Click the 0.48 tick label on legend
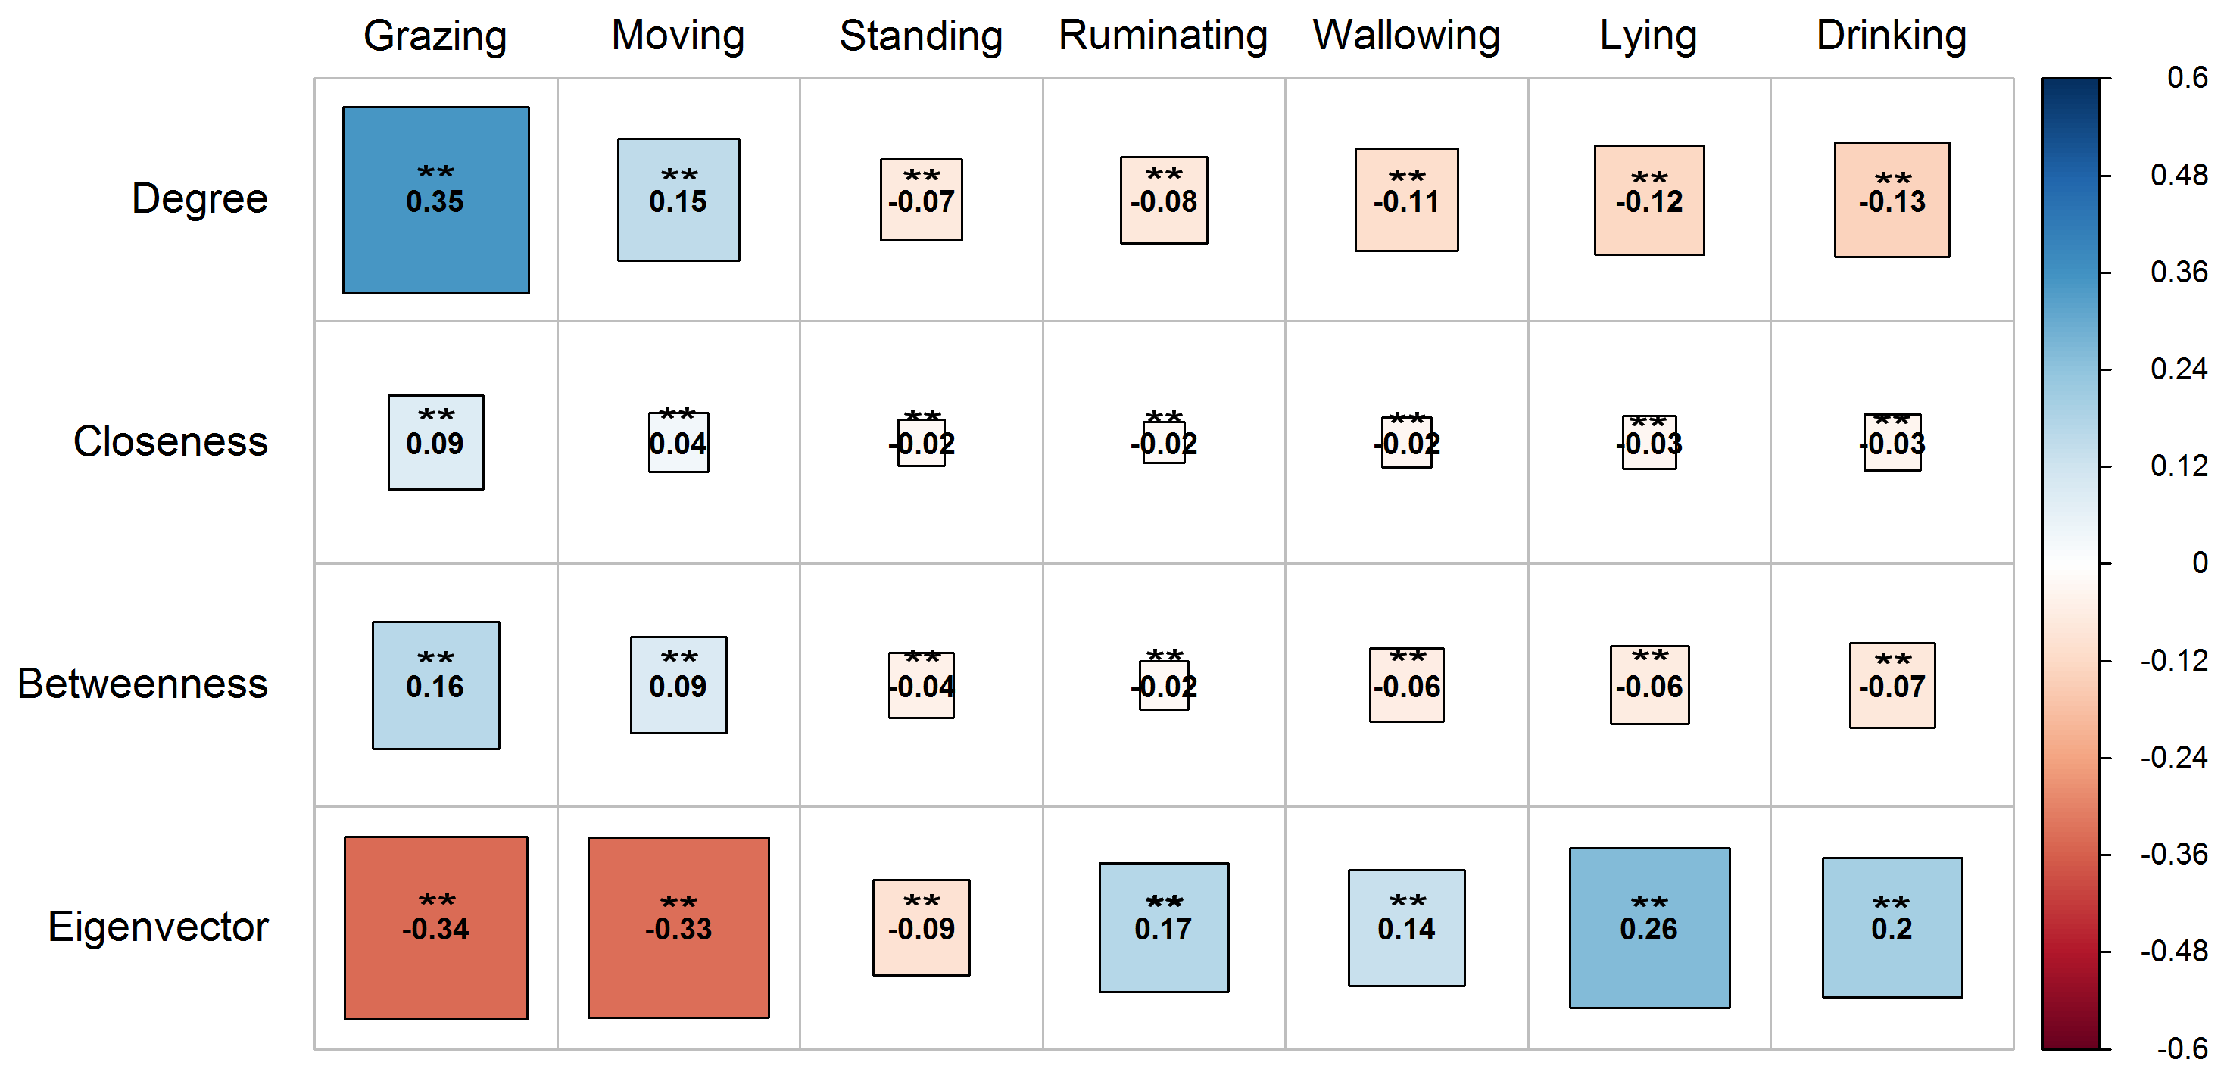Screen dimensions: 2227x1078 tap(2179, 176)
